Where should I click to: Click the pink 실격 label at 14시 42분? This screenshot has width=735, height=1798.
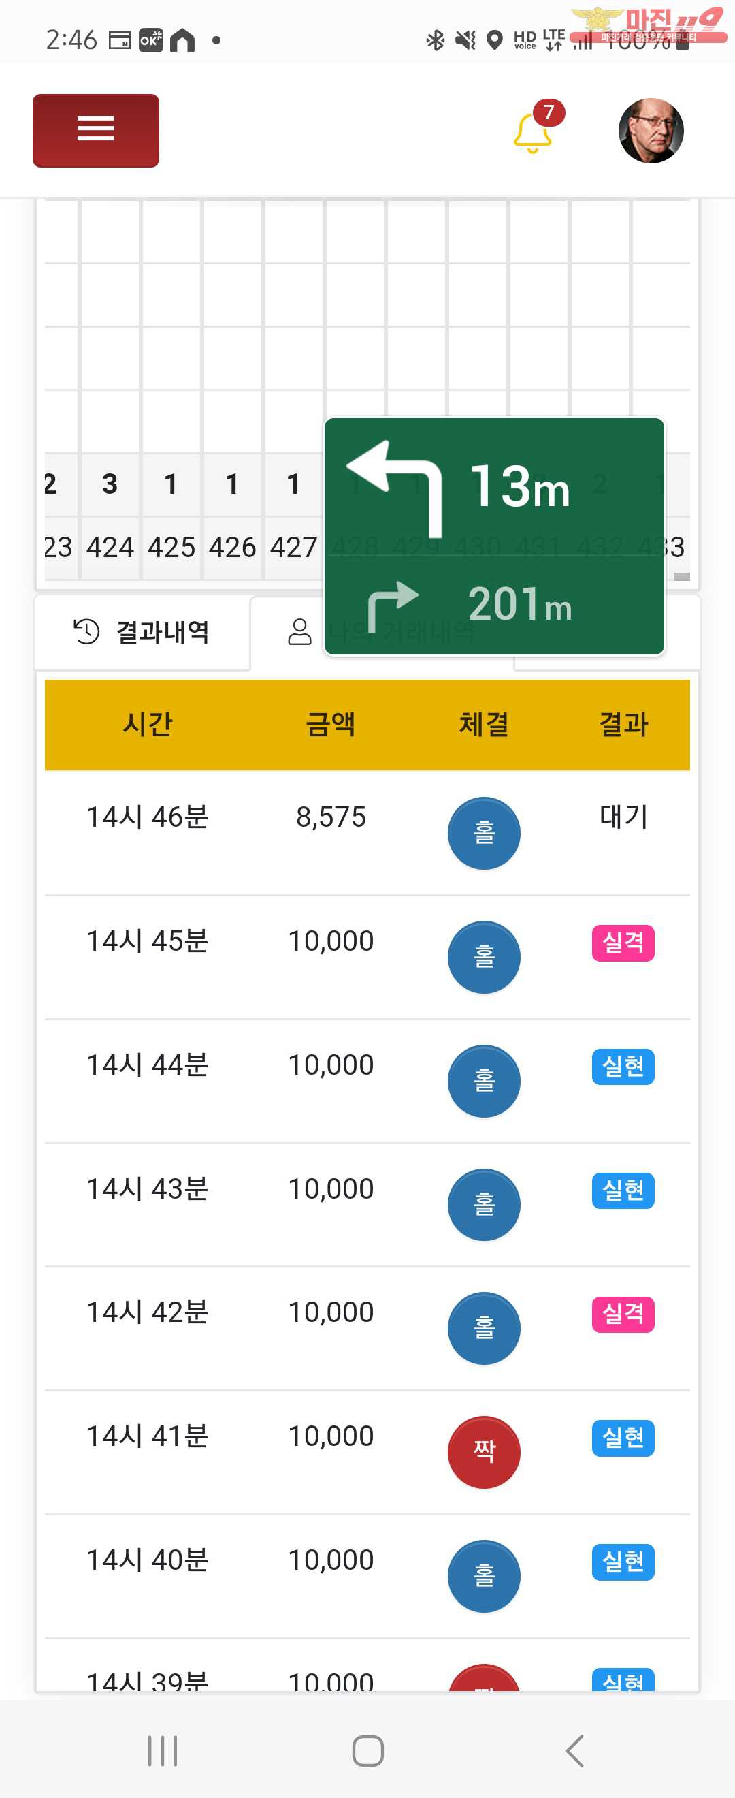(x=623, y=1314)
